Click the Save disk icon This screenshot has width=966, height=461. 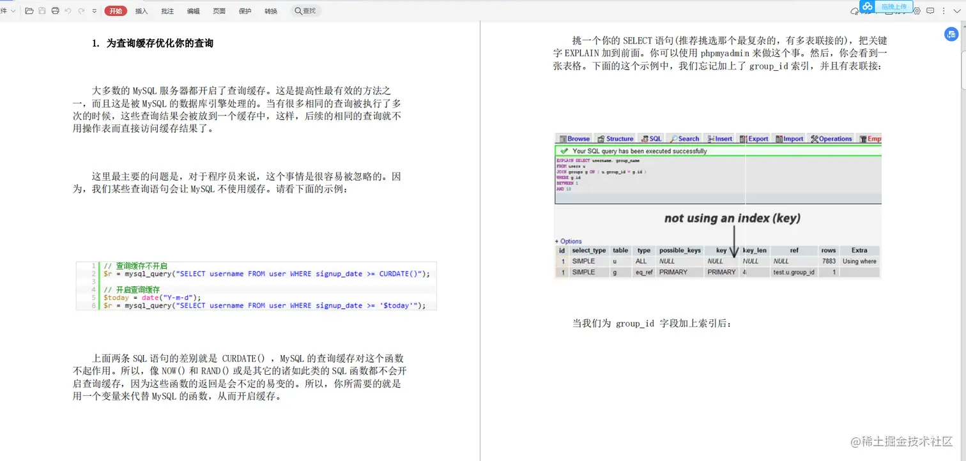point(42,11)
